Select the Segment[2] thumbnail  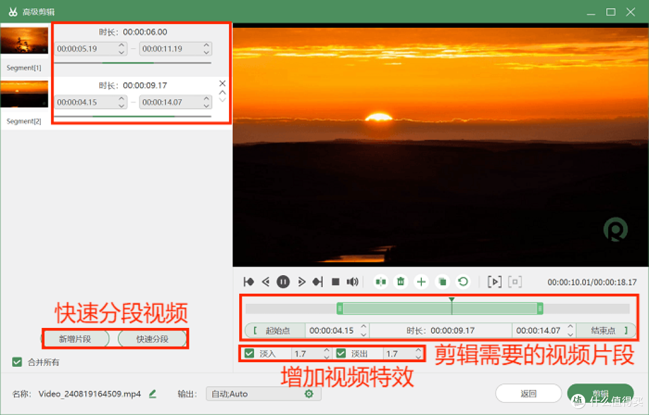click(x=24, y=94)
